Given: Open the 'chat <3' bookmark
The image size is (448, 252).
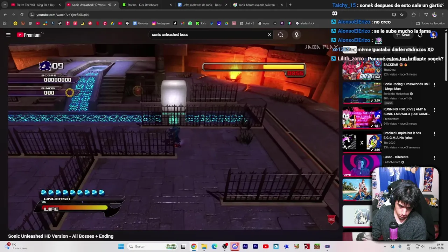Looking at the screenshot, I should 247,23.
